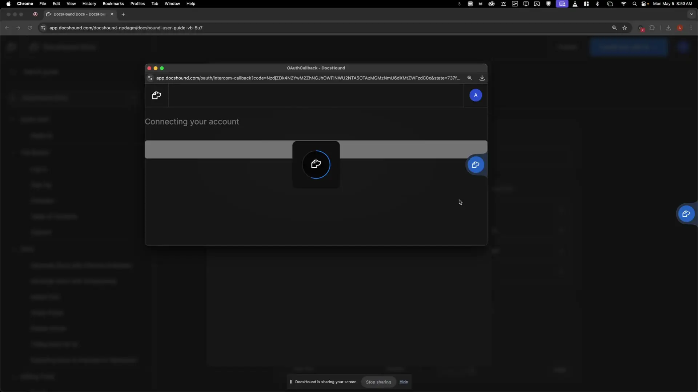Open the Extensions puzzle piece icon
Image resolution: width=698 pixels, height=392 pixels.
click(x=652, y=28)
